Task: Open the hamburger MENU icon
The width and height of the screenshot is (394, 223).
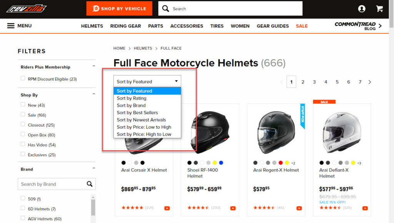Action: (x=11, y=26)
